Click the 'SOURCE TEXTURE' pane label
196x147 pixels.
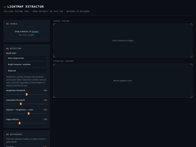(x=61, y=21)
